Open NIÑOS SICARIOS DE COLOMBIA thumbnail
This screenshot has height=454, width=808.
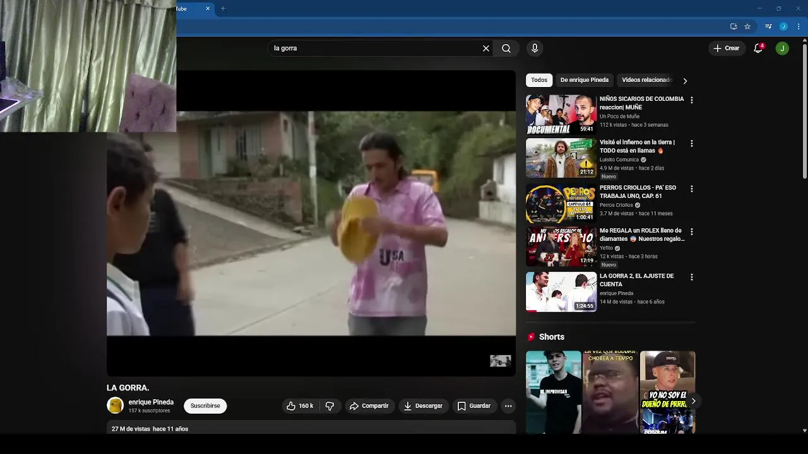561,114
